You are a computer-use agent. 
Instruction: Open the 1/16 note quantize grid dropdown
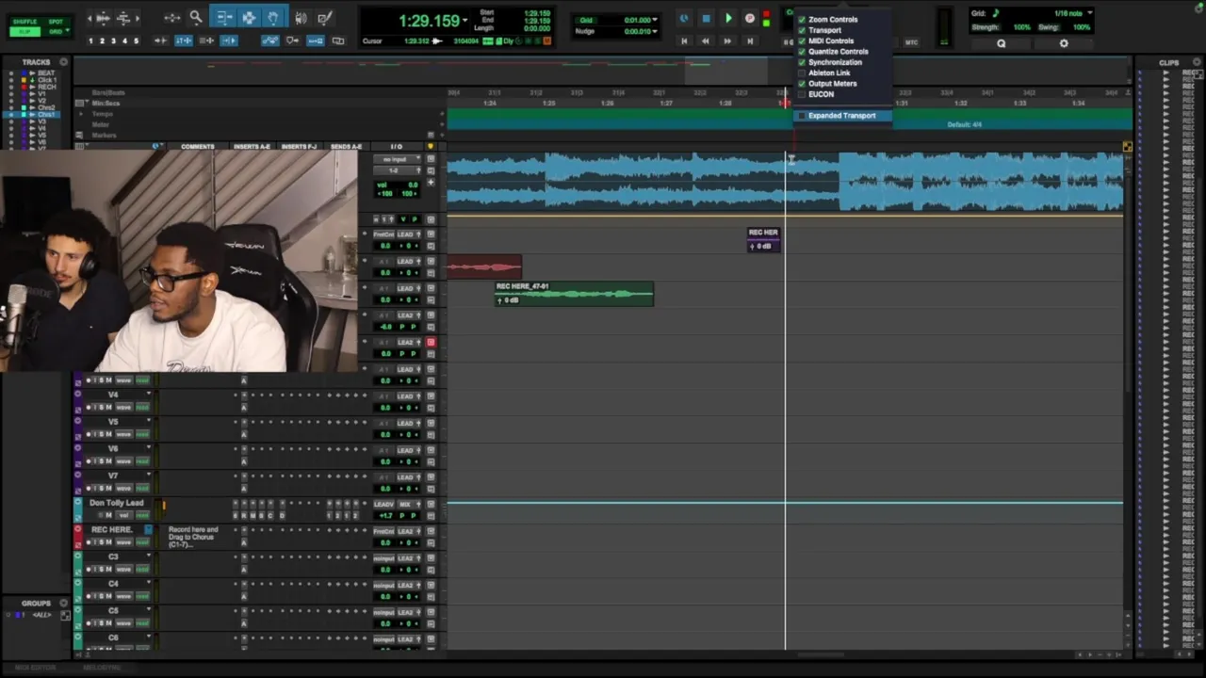tap(1090, 13)
